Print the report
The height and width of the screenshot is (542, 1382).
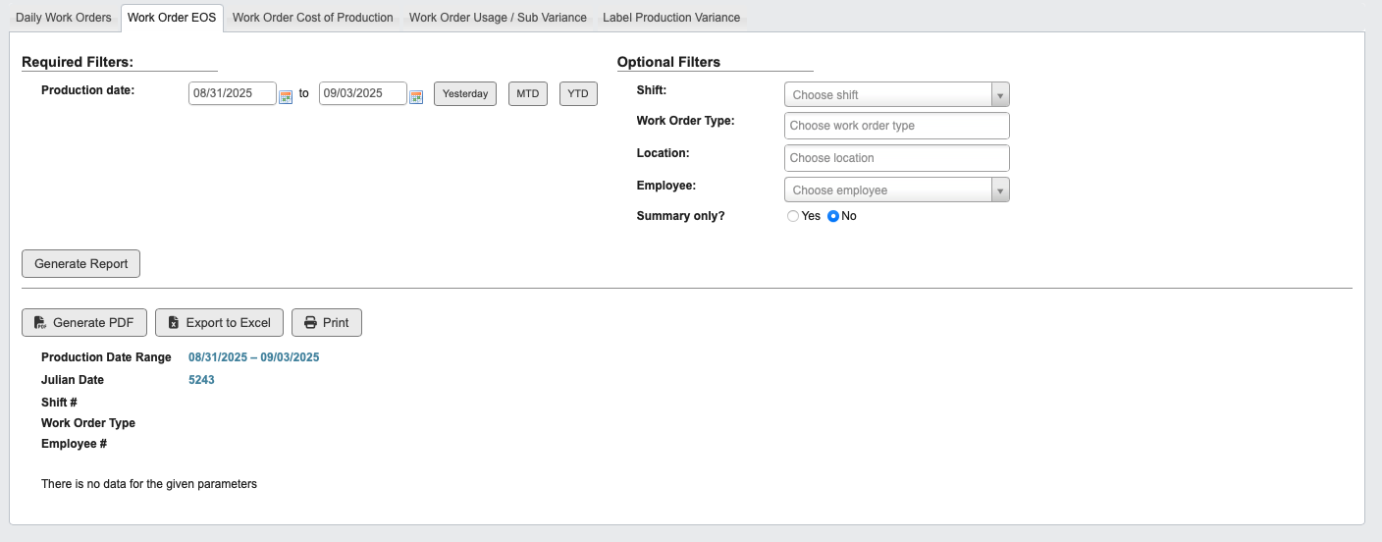coord(327,322)
